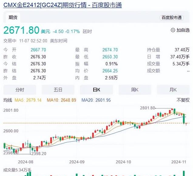The width and height of the screenshot is (193, 176).
Task: Click the 2024-11 date axis label
Action: coord(179,162)
